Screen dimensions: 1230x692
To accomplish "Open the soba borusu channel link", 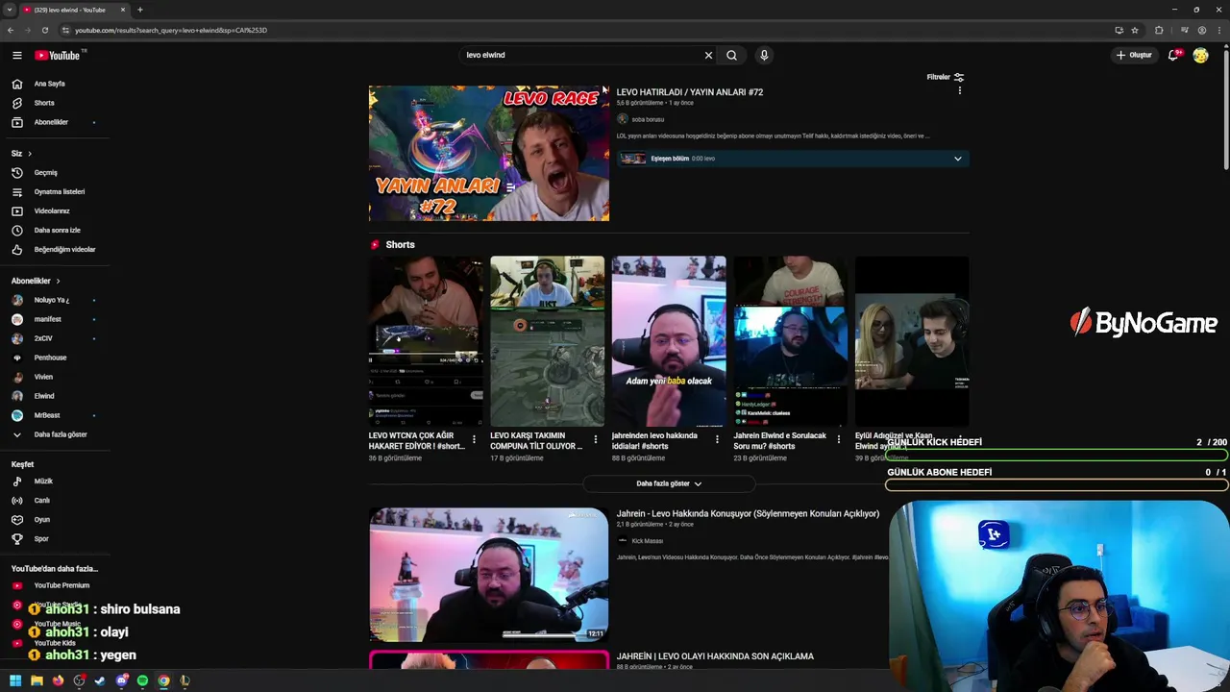I will [x=648, y=119].
